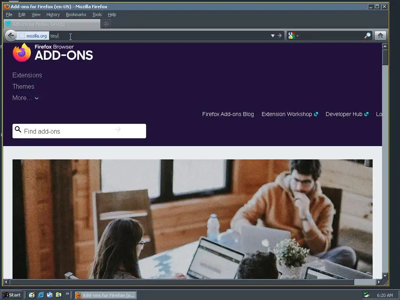This screenshot has height=300, width=400.
Task: Open the URL history dropdown arrow
Action: 272,36
